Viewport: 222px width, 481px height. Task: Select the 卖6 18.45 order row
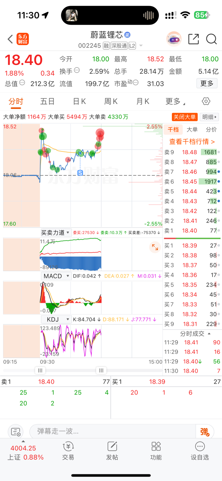[192, 182]
